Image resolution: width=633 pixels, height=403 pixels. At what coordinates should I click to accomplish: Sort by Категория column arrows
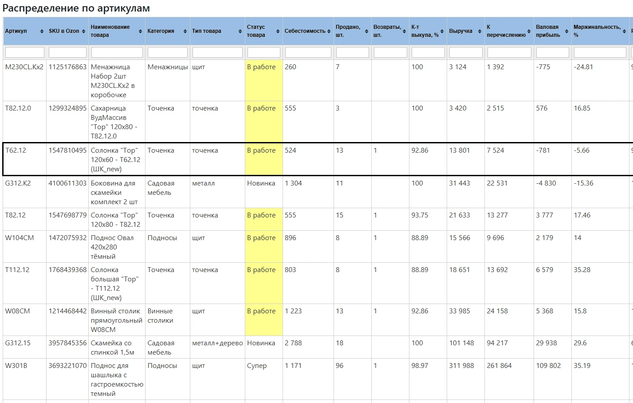click(185, 32)
